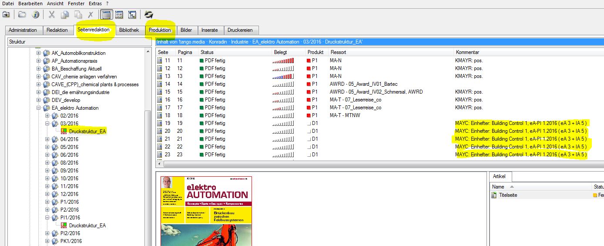
Task: Sort by the Kommentar column header
Action: tap(467, 52)
